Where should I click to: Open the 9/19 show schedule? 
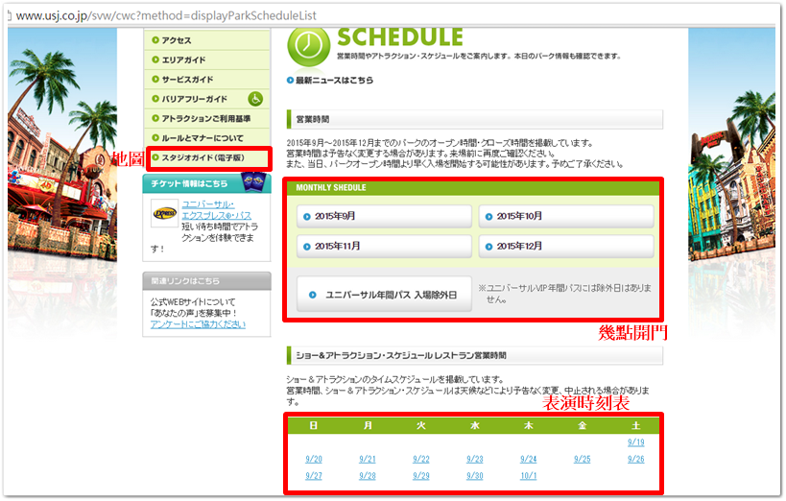635,442
